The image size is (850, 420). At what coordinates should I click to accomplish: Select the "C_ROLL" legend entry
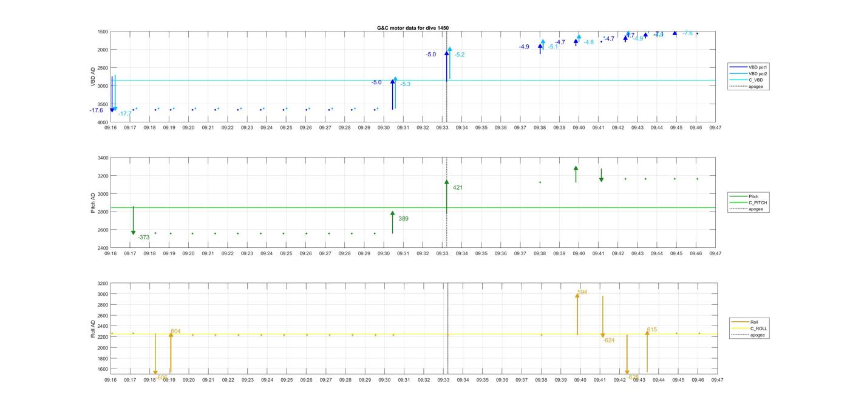[x=748, y=328]
